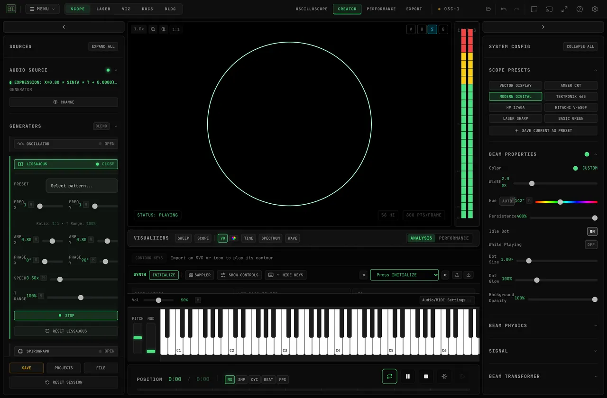This screenshot has width=607, height=398.
Task: Enter fullscreen with the expand arrows icon
Action: [564, 9]
